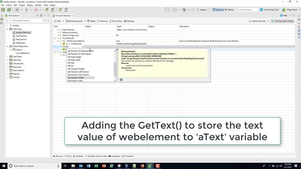Click the green Run execution icon
This screenshot has width=301, height=169.
(x=174, y=9)
